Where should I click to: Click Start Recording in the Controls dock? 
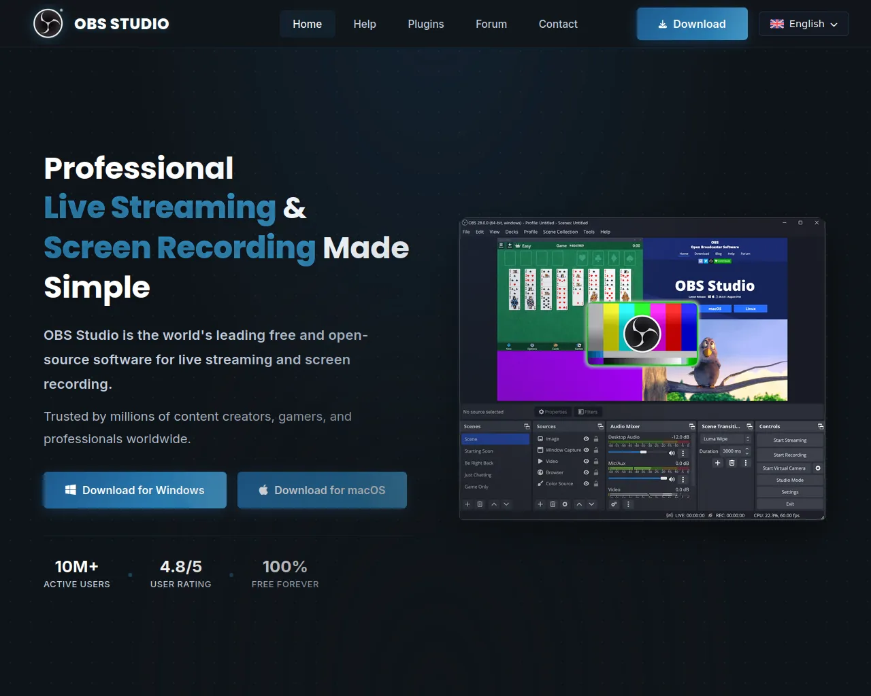(790, 455)
